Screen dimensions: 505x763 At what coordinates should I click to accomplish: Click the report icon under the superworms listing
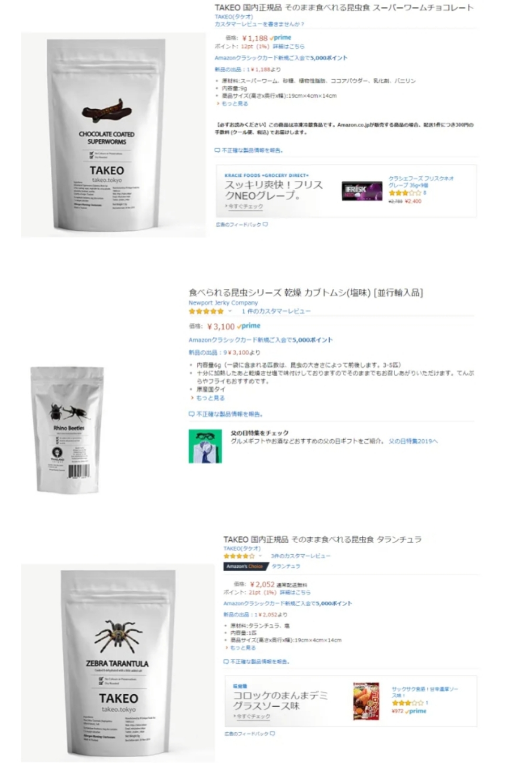pos(217,150)
